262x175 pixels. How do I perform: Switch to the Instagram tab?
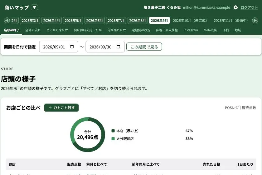click(x=191, y=30)
